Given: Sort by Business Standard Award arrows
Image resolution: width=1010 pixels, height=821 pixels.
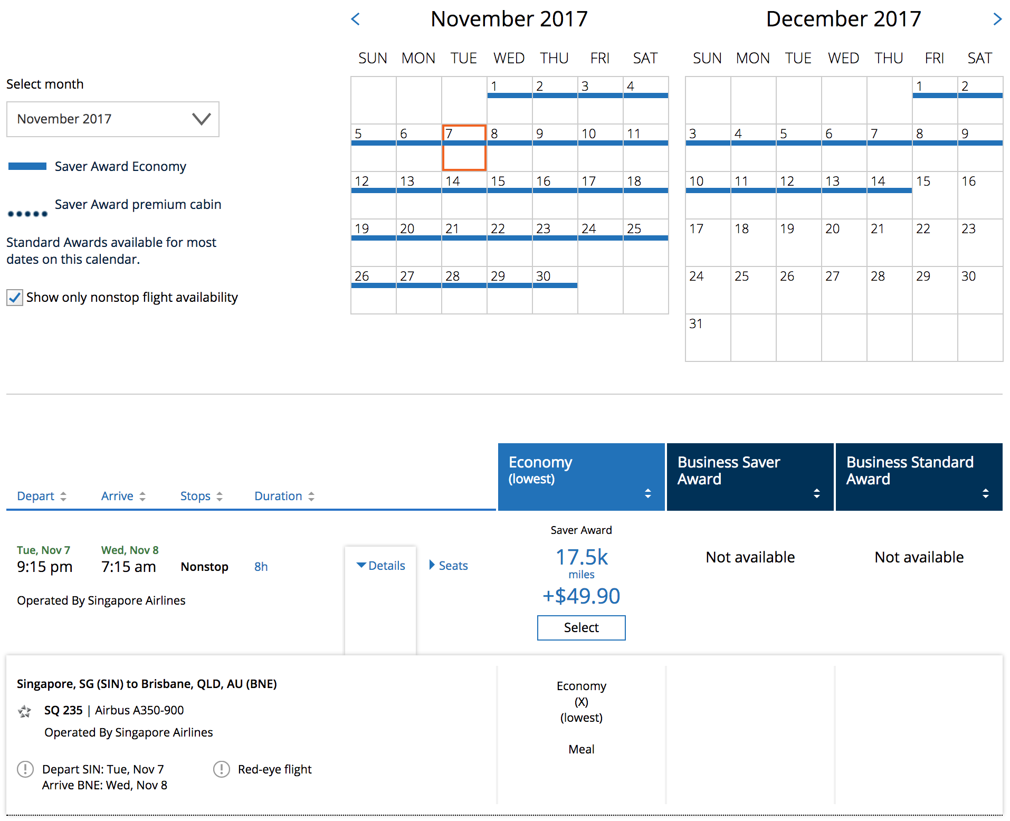Looking at the screenshot, I should (x=985, y=493).
